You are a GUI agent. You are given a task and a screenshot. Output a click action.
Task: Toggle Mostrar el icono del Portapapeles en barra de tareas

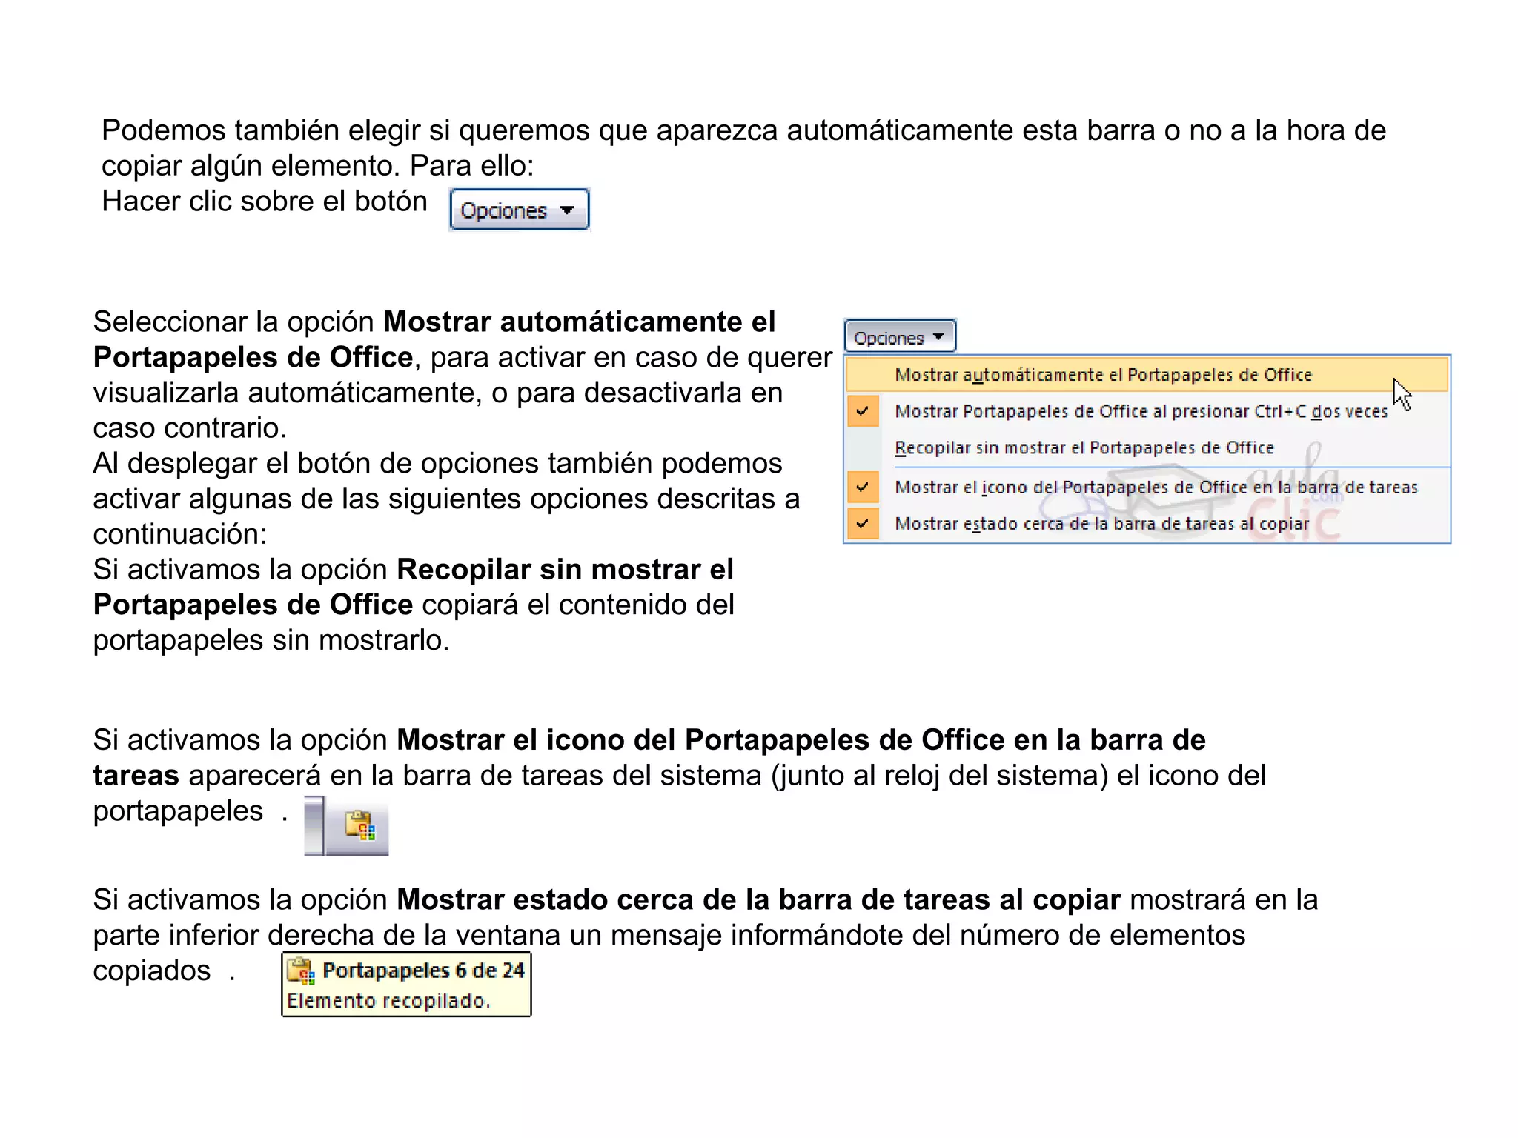point(1147,487)
